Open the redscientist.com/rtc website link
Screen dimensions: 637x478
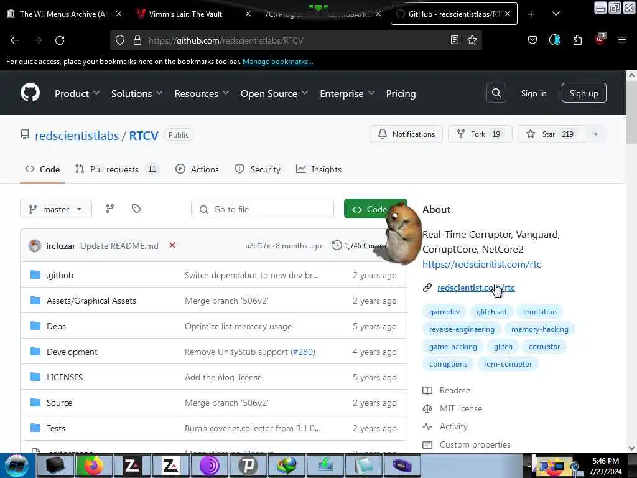[476, 288]
